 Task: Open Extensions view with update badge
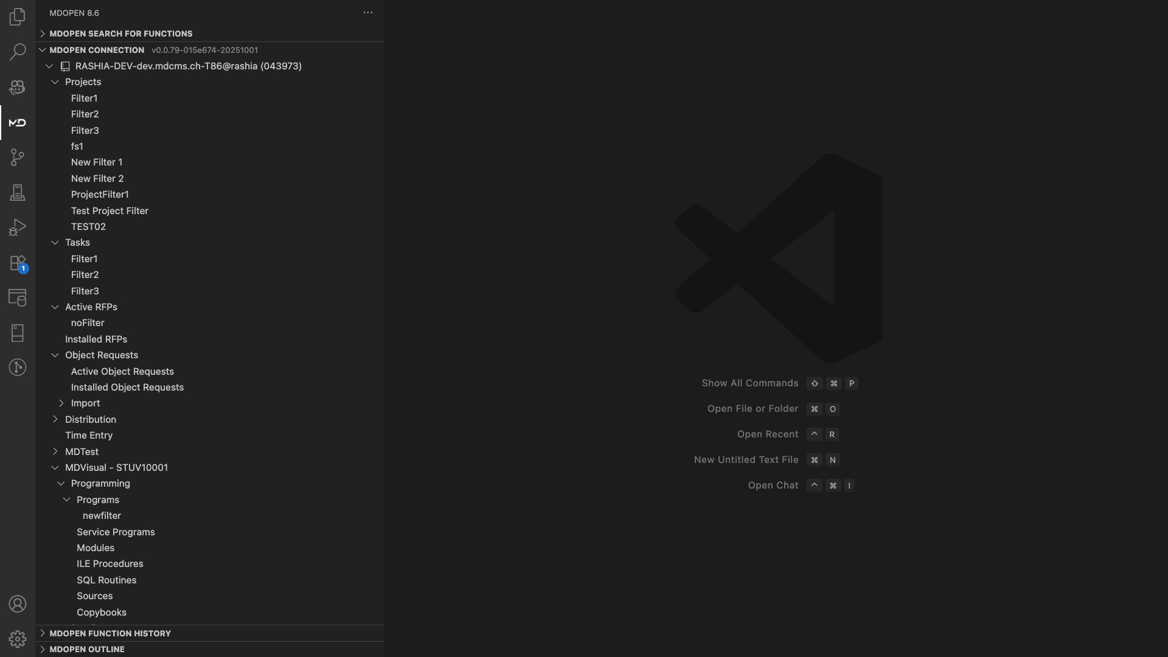[17, 263]
